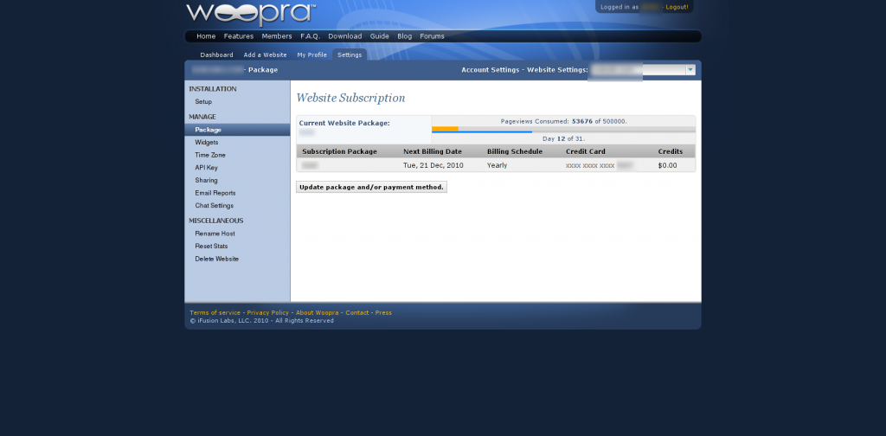Click the Billing Schedule column header

[515, 151]
